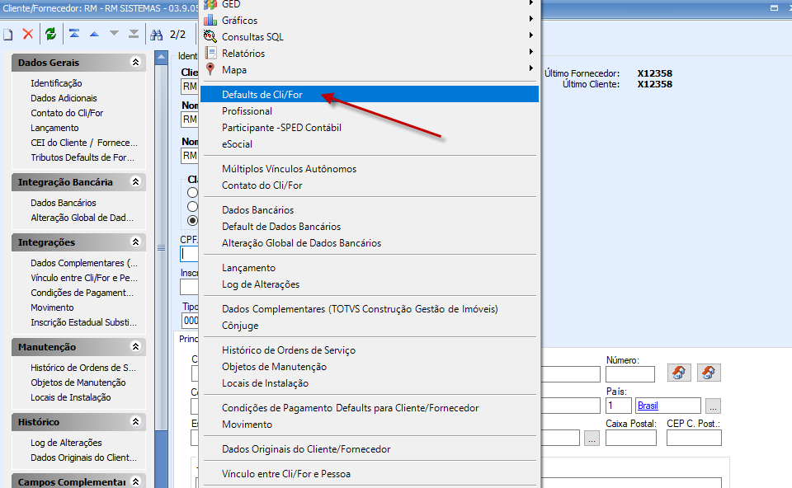Collapse the Manutenção section
The width and height of the screenshot is (792, 488).
135,346
